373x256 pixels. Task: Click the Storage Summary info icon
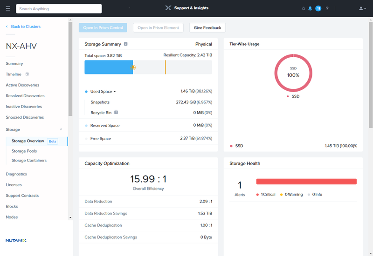coord(125,44)
